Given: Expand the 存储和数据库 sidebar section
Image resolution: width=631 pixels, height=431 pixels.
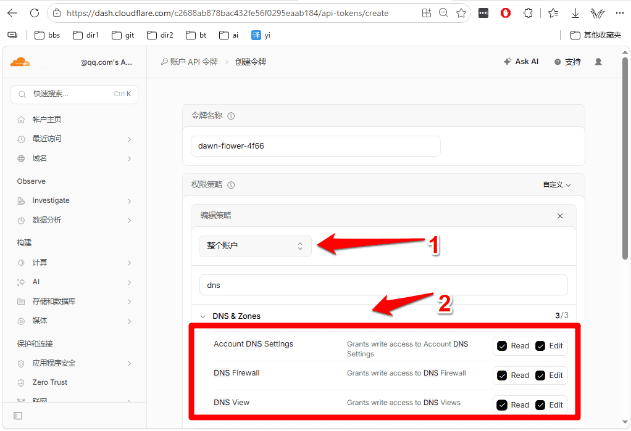Looking at the screenshot, I should coord(75,302).
